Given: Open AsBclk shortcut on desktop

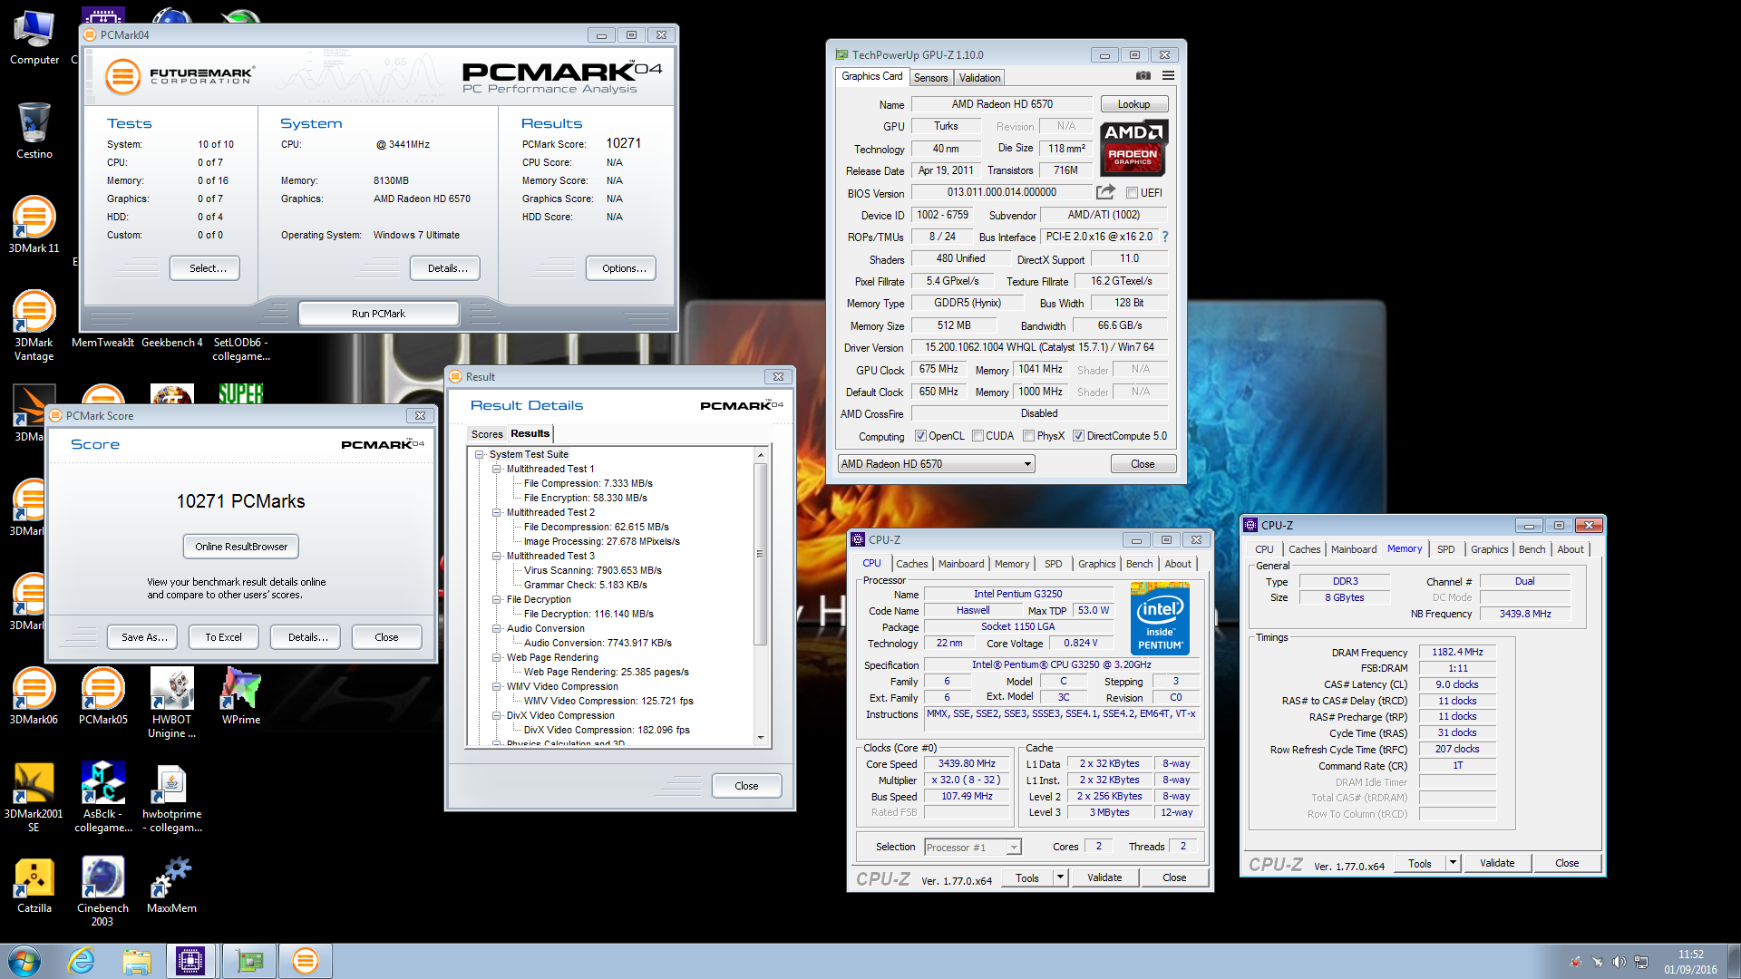Looking at the screenshot, I should [x=102, y=797].
